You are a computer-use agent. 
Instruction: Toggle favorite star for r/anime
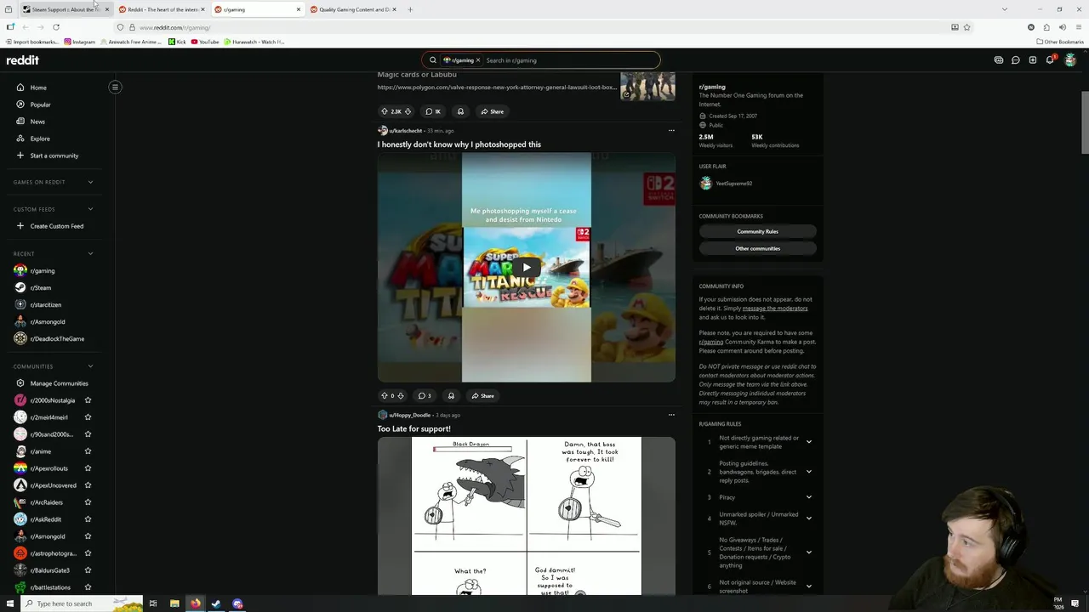pyautogui.click(x=88, y=451)
